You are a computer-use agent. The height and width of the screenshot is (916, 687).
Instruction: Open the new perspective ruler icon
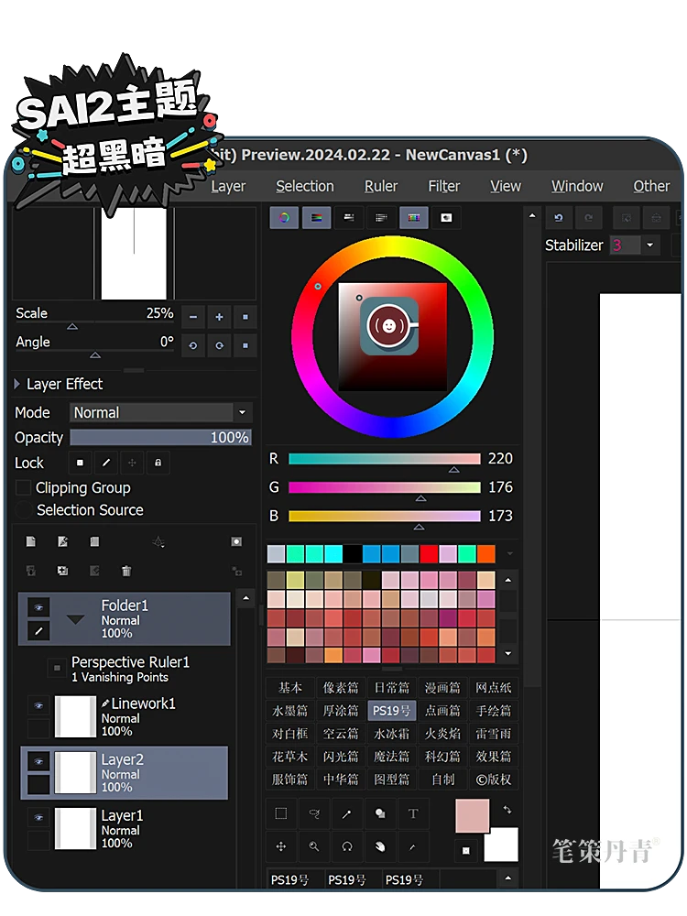tap(158, 541)
